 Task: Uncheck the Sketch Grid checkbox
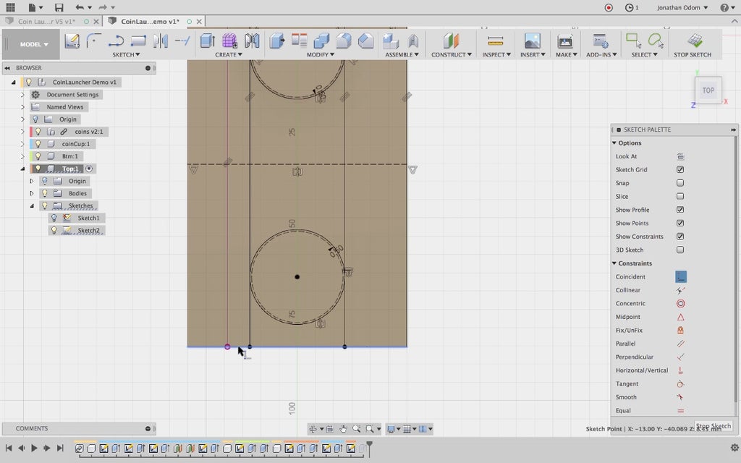[680, 170]
